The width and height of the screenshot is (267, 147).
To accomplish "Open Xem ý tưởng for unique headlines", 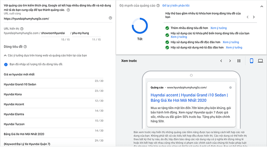I will pos(231,42).
